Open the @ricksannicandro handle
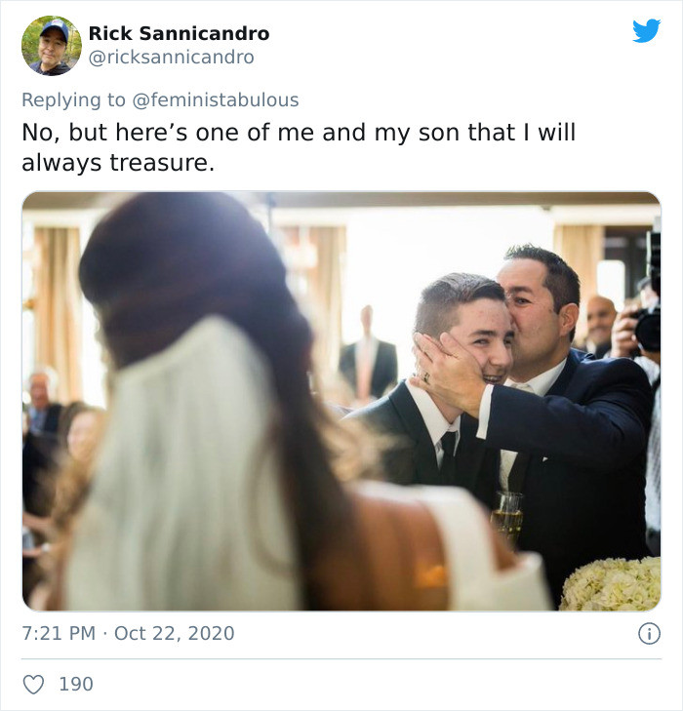 click(x=171, y=58)
